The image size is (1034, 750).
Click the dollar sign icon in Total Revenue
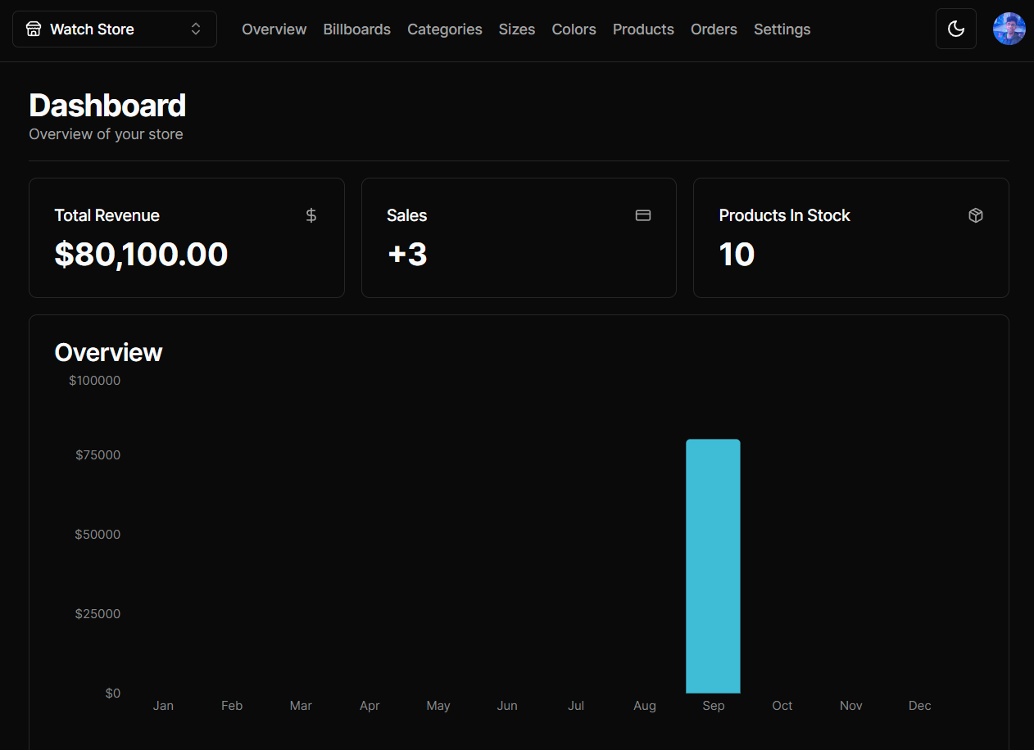(x=311, y=215)
